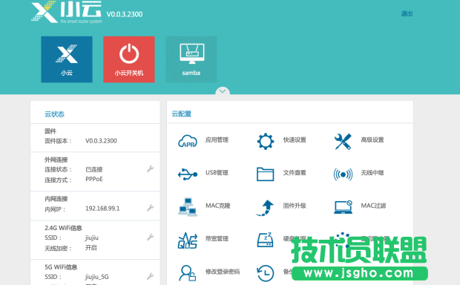Click the 2.4G SSID value jiujiu

coord(92,237)
